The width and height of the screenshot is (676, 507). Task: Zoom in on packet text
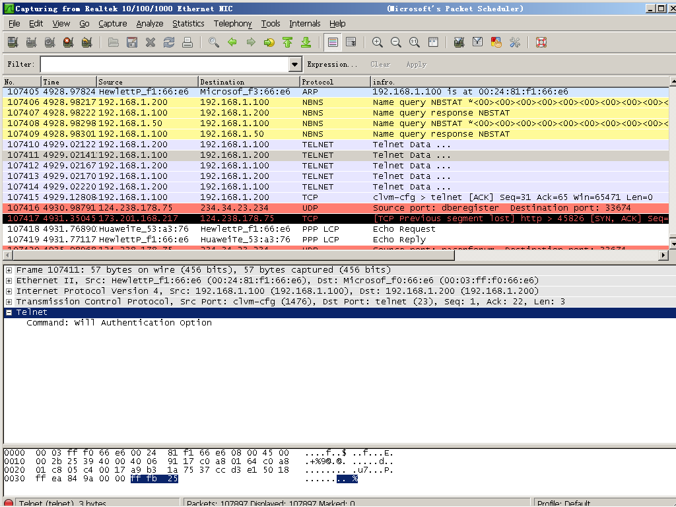pyautogui.click(x=378, y=42)
